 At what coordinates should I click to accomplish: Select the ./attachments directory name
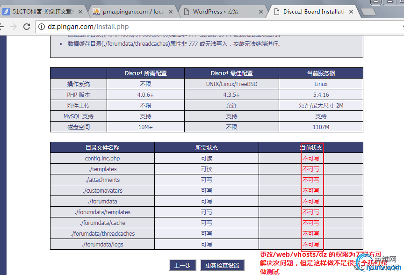point(102,180)
